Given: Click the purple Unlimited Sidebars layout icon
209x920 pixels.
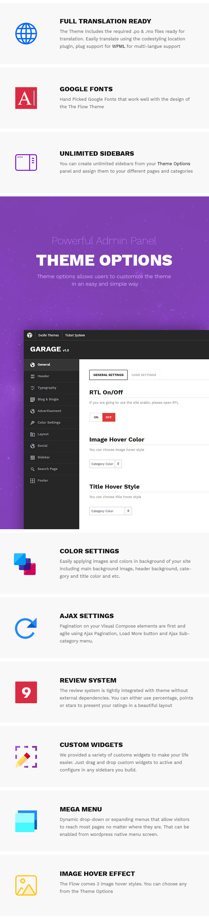Looking at the screenshot, I should (x=26, y=162).
